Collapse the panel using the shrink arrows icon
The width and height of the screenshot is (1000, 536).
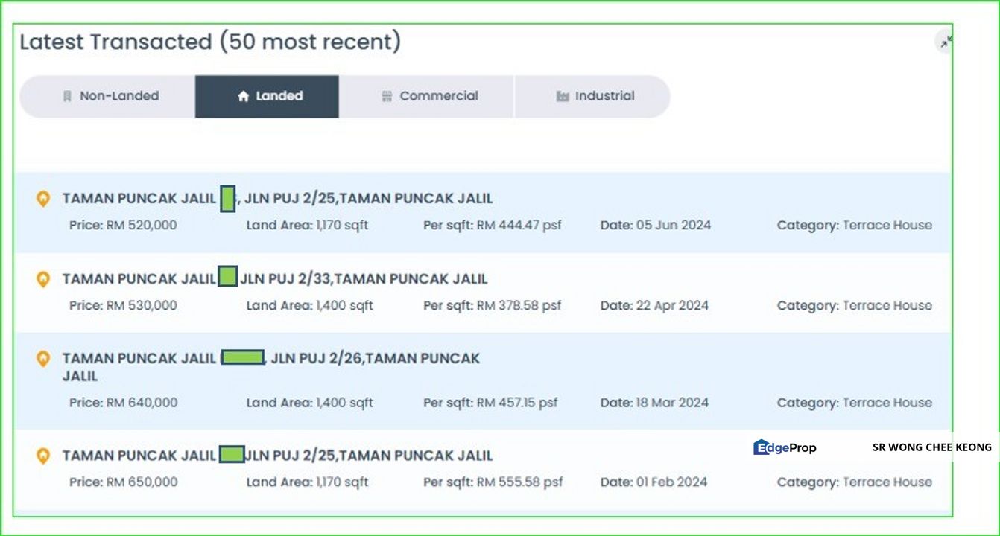coord(946,42)
